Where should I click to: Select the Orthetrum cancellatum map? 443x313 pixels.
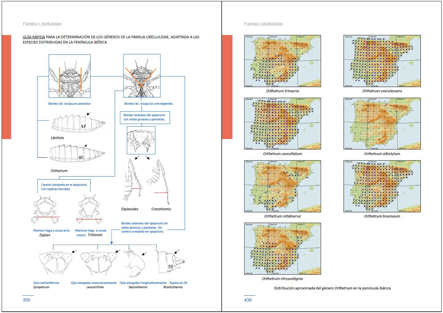[282, 124]
